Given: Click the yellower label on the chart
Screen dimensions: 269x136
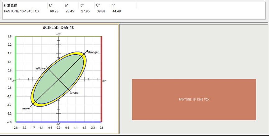Looking at the screenshot, I should (41, 68).
